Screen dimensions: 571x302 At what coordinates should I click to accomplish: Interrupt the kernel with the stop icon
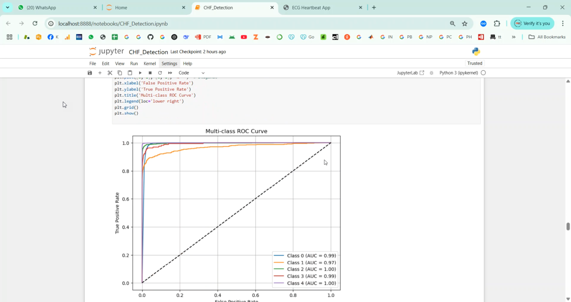pos(150,73)
